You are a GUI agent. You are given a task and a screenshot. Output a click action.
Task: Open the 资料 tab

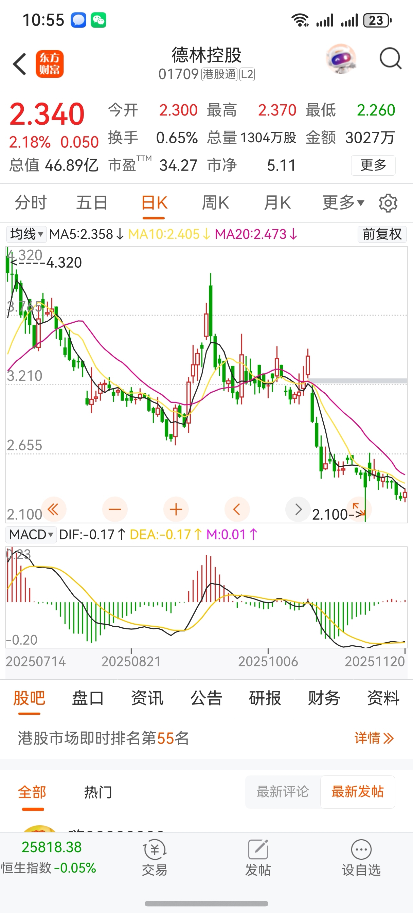point(383,698)
